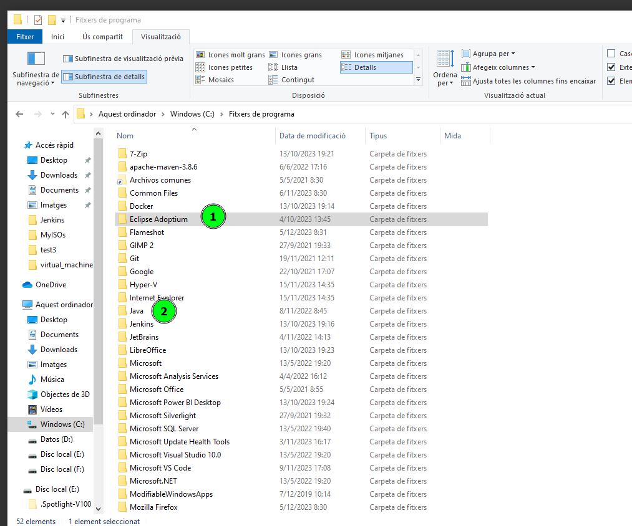The image size is (632, 526).
Task: Toggle Subfinestra de visualització prèvia
Action: point(124,59)
